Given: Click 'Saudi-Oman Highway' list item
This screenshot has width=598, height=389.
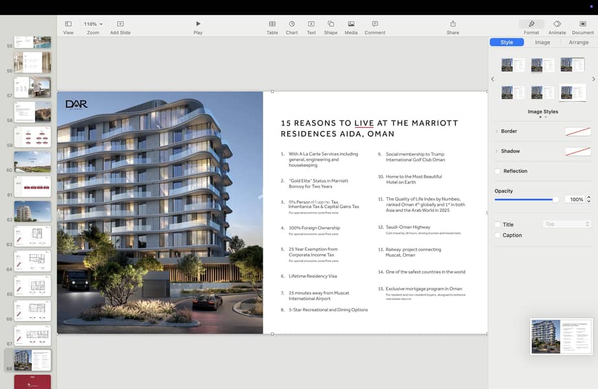Looking at the screenshot, I should 408,227.
